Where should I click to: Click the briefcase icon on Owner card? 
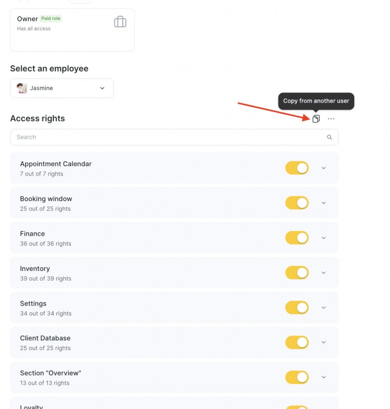120,21
